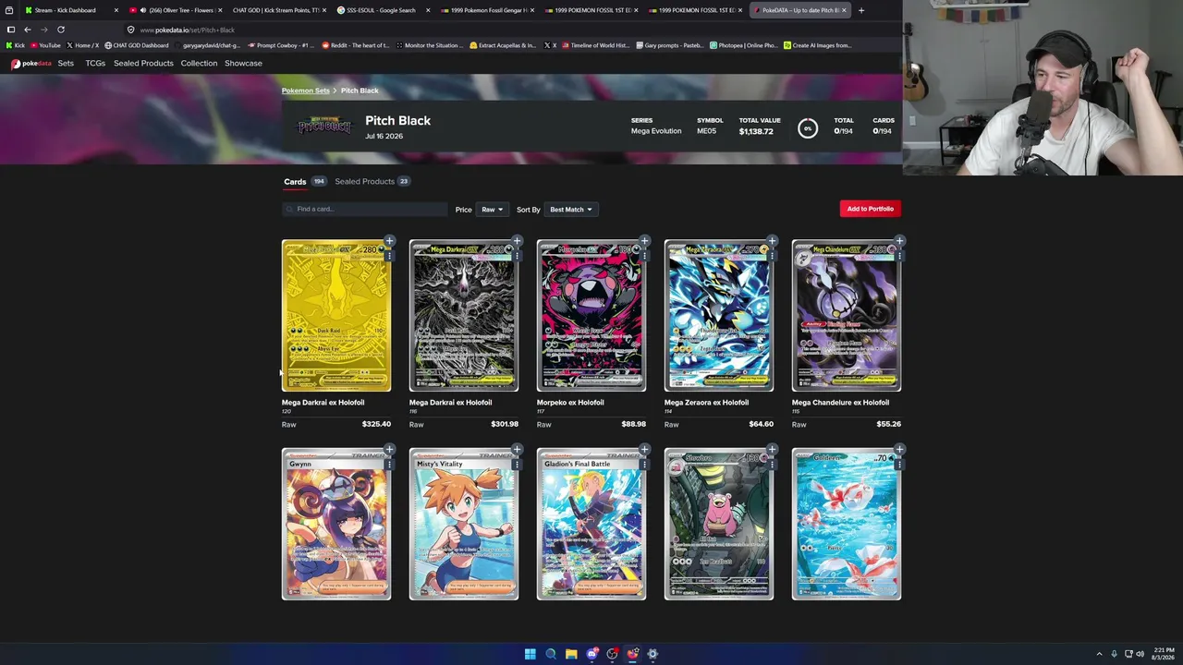Add Mega Chandelure ex with its plus icon
Viewport: 1183px width, 665px height.
(x=899, y=242)
